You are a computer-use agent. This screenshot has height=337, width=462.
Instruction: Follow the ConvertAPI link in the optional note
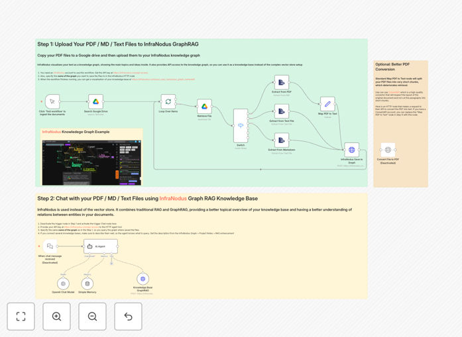pyautogui.click(x=394, y=93)
